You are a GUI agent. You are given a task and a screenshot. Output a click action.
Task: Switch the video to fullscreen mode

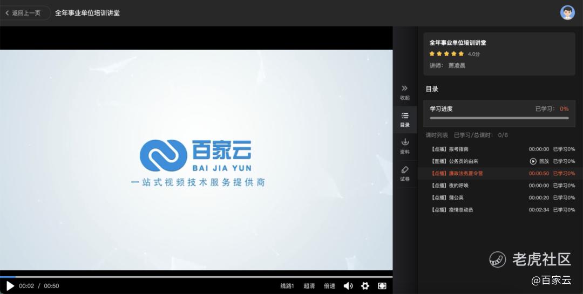(382, 286)
